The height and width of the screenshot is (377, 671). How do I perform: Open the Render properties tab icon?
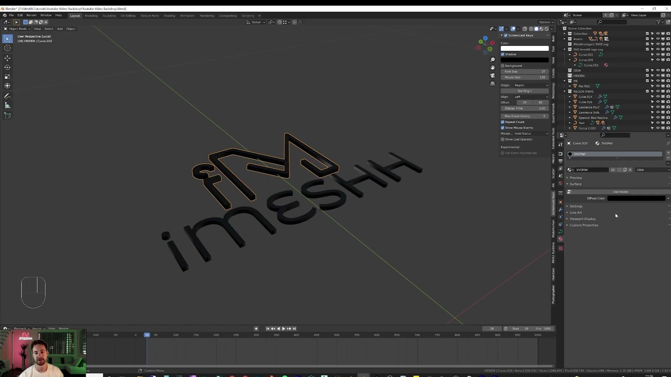click(561, 154)
